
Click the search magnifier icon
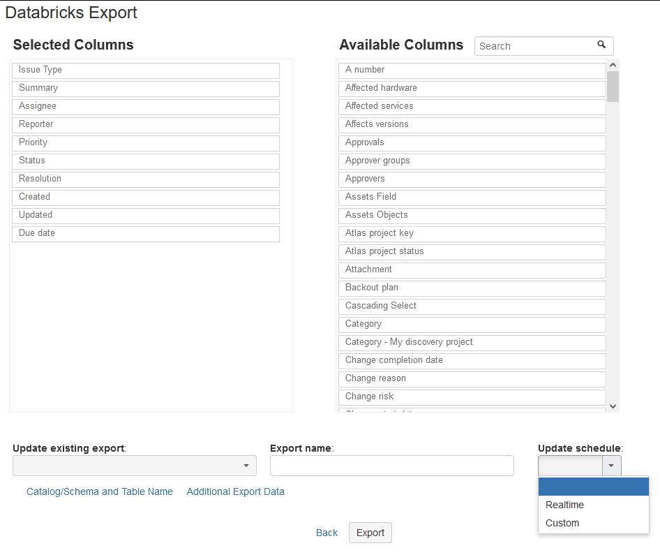pos(601,44)
